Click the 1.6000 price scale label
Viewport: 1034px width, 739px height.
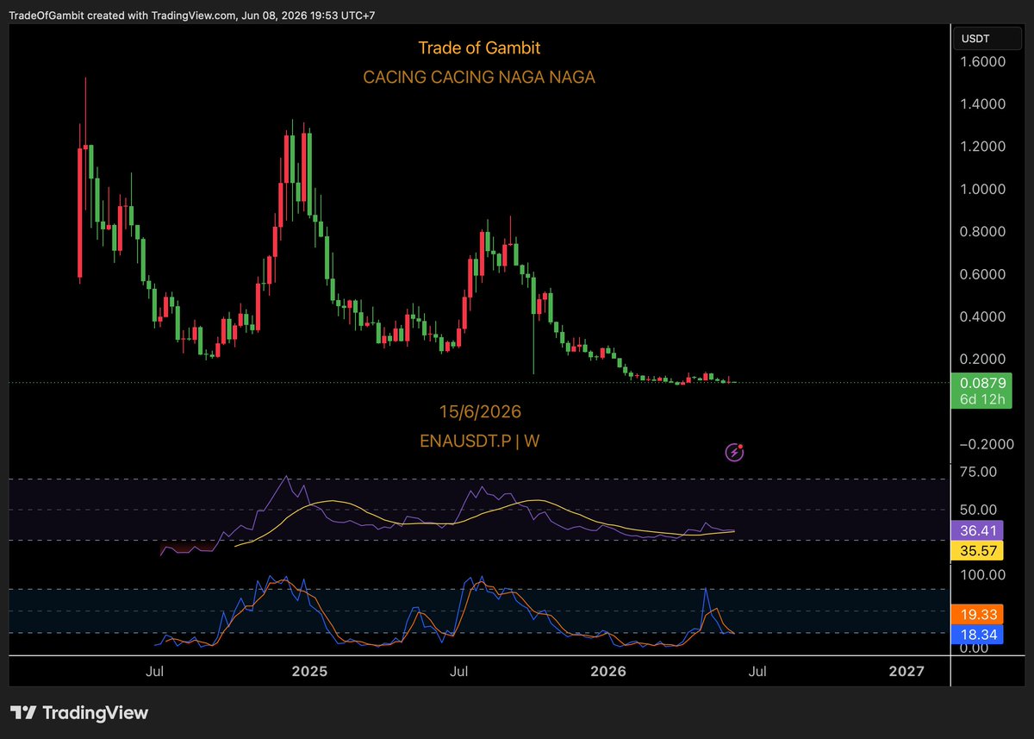click(x=983, y=62)
